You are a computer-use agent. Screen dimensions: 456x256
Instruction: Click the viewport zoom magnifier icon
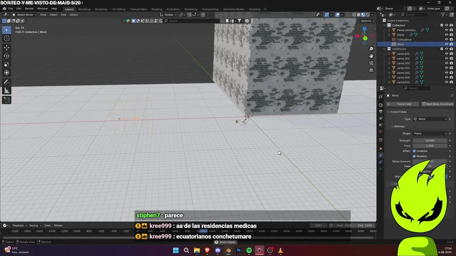tap(371, 49)
